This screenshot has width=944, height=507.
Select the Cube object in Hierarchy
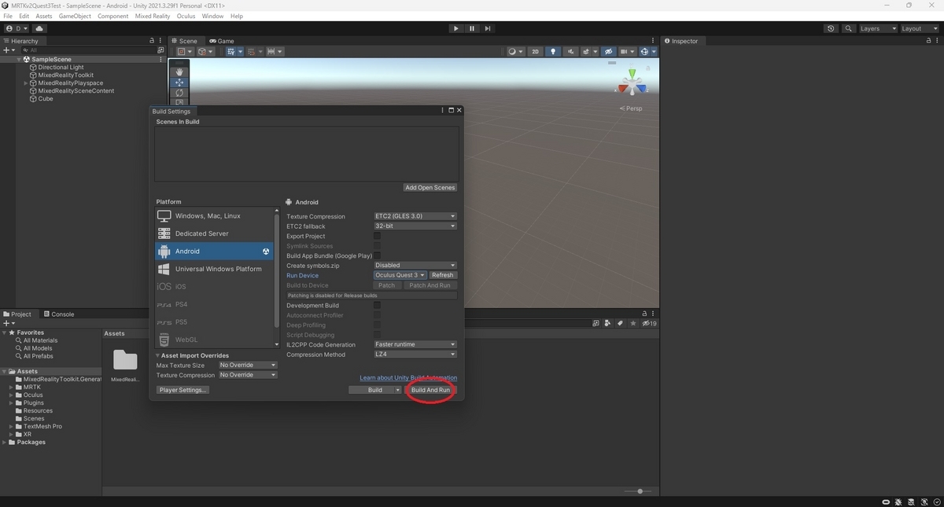46,99
